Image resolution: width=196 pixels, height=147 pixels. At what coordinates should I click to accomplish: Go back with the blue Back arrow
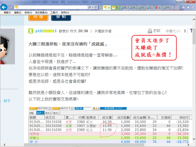click(4, 7)
